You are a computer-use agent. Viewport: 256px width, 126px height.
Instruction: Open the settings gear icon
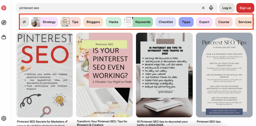coord(4,118)
